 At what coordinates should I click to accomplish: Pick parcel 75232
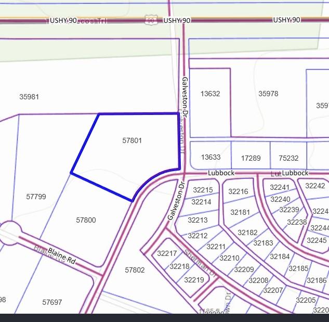coord(288,158)
